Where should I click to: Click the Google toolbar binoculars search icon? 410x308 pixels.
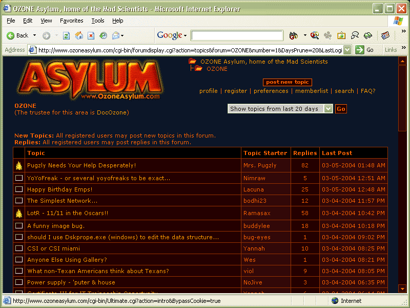coord(293,35)
